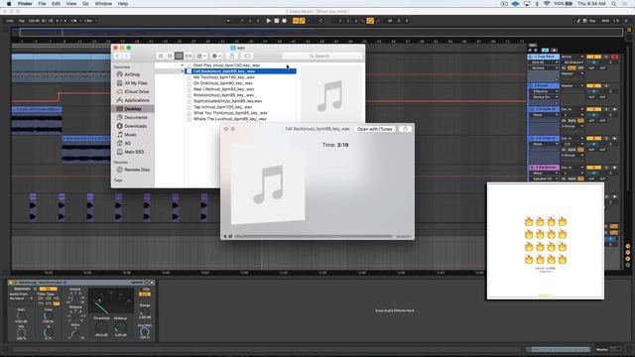Click the Tap tempo button
635x357 pixels.
pyautogui.click(x=22, y=21)
